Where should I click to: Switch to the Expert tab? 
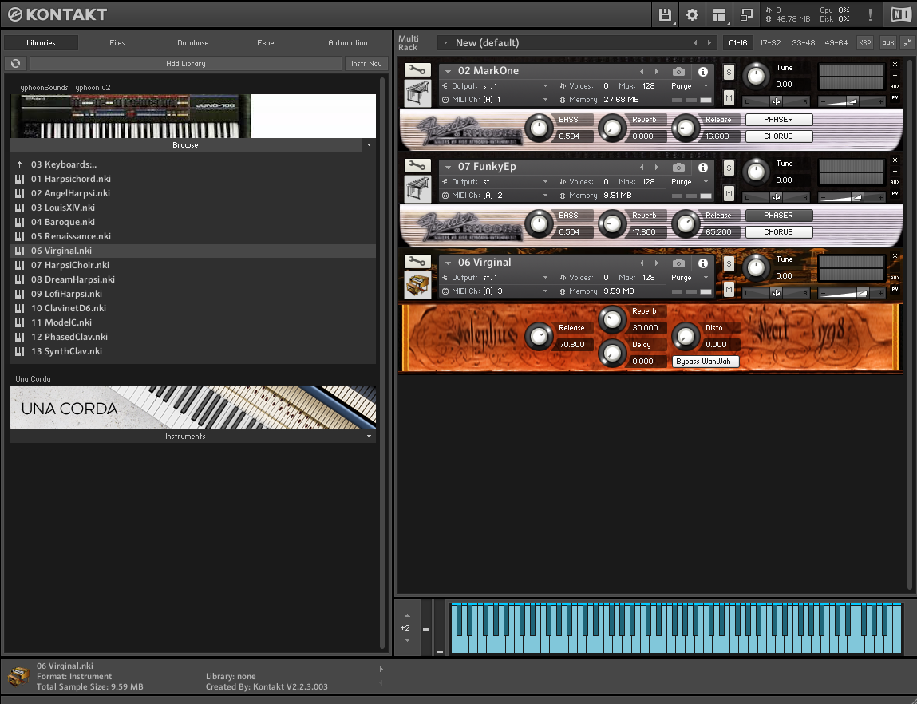pyautogui.click(x=268, y=42)
